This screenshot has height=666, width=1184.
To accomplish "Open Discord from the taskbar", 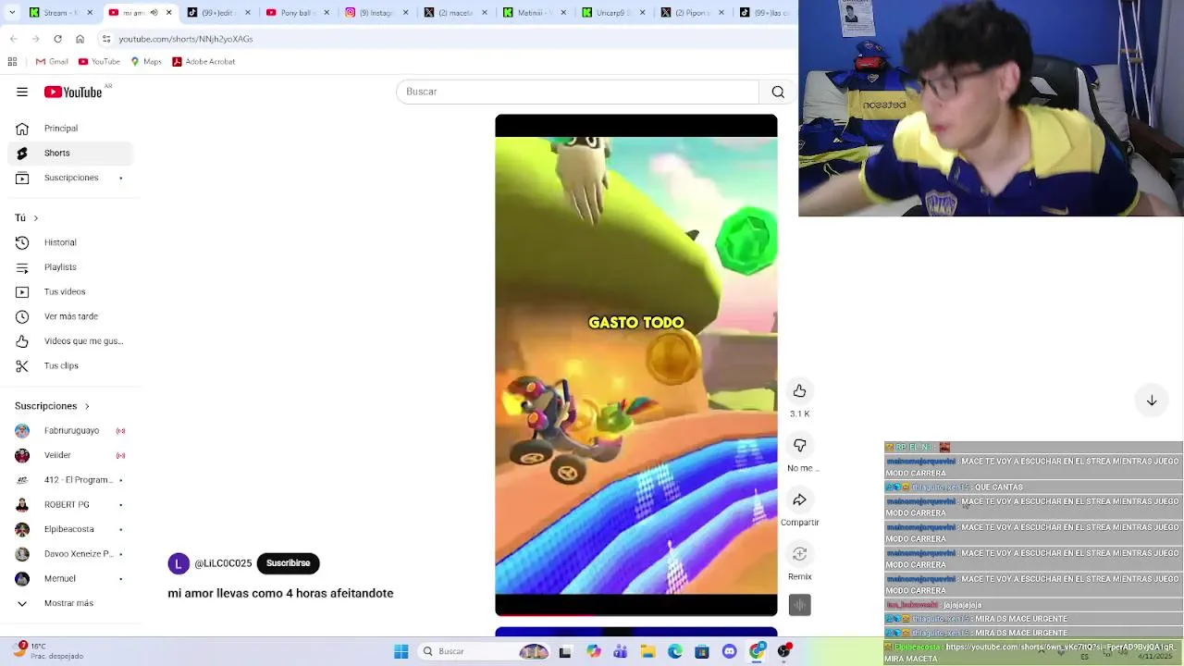I will click(x=730, y=651).
